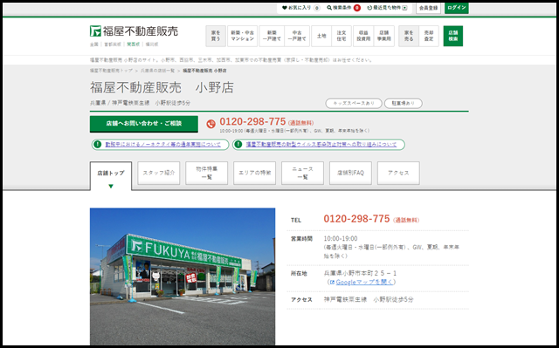Click the 会員登録 button
Screen dimensions: 559x348
[x=428, y=8]
